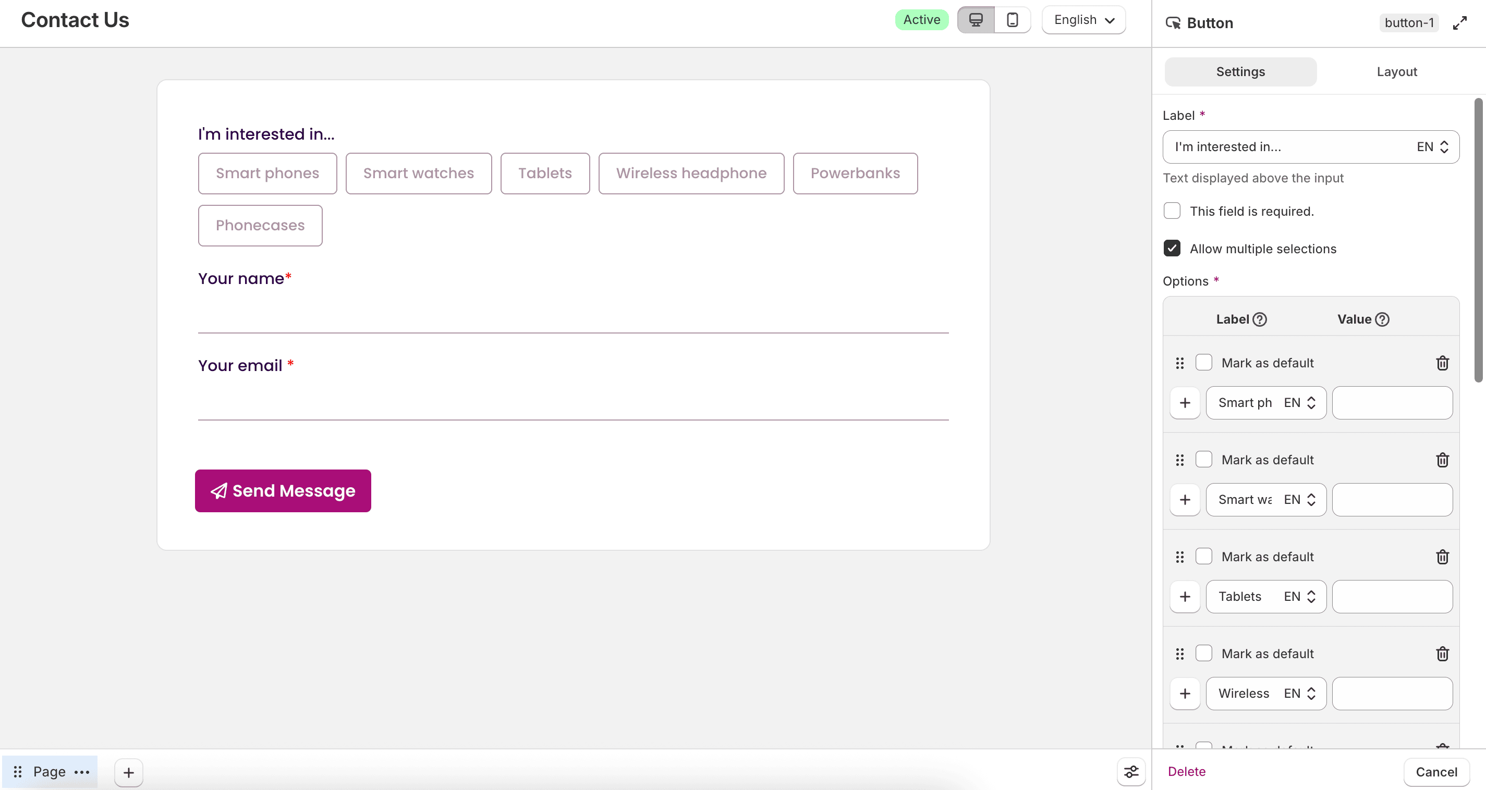Open Page options ellipsis menu
Viewport: 1486px width, 790px height.
pyautogui.click(x=82, y=772)
